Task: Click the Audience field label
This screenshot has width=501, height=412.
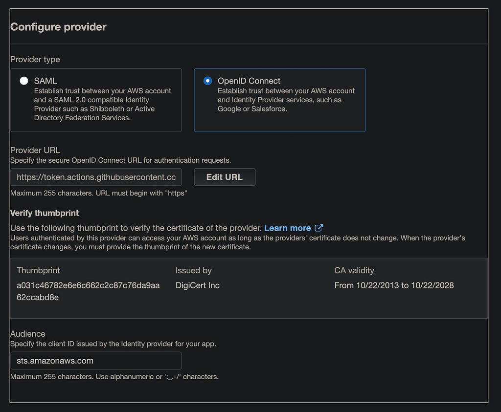Action: (28, 334)
